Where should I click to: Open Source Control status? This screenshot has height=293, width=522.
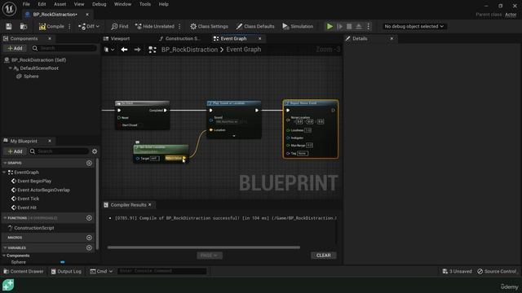498,271
